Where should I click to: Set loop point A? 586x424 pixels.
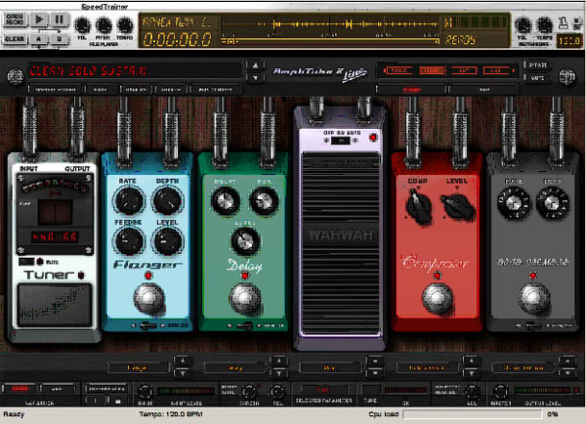coord(39,39)
